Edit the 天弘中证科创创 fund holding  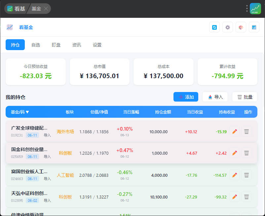[x=234, y=197]
